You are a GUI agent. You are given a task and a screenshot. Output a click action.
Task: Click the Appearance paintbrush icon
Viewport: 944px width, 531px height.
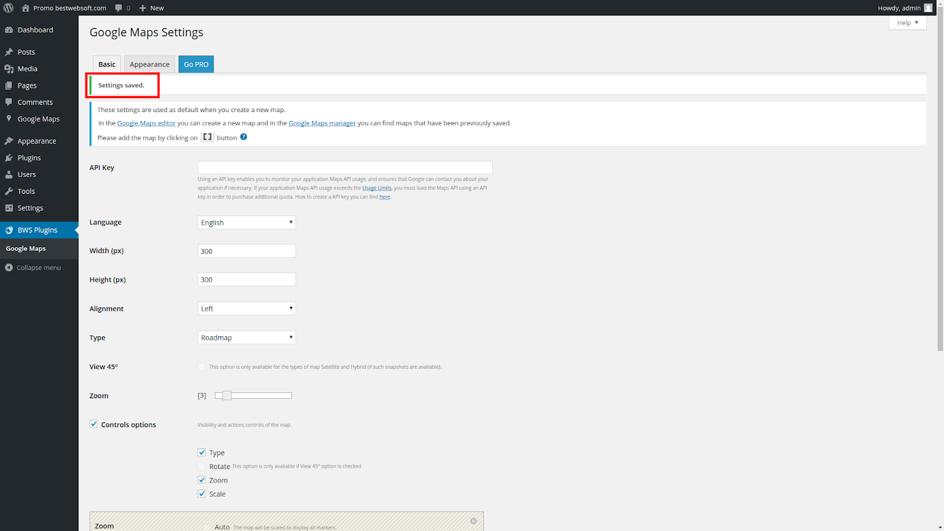9,141
